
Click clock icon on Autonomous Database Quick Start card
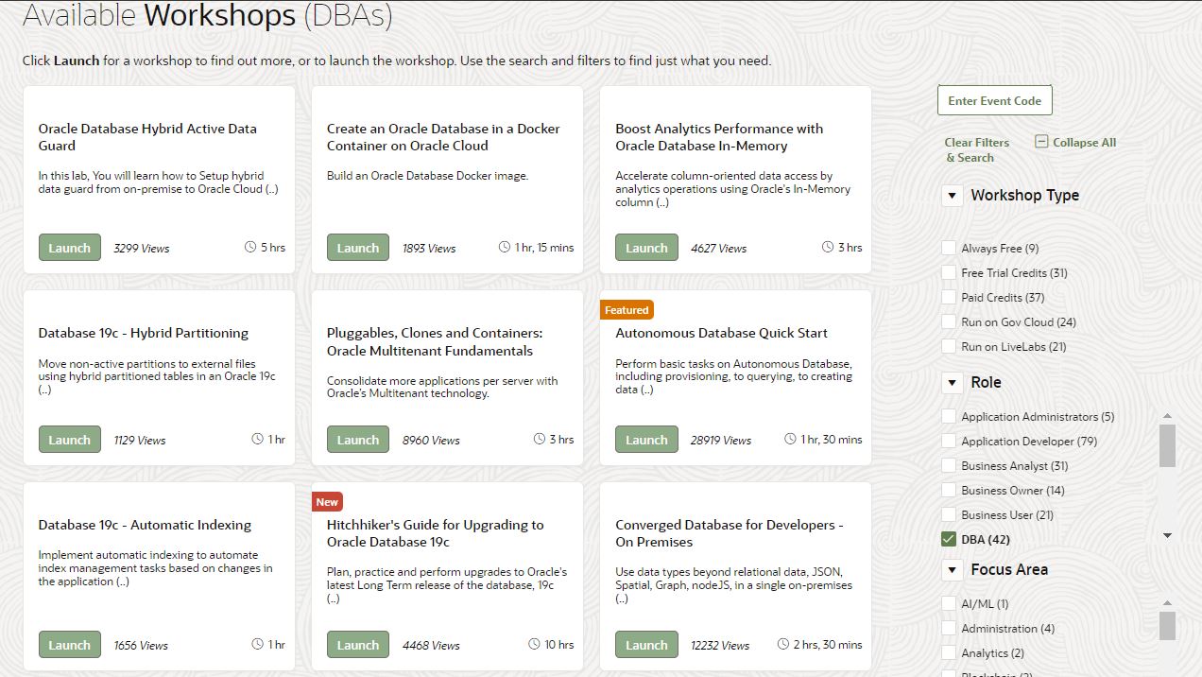pos(791,440)
